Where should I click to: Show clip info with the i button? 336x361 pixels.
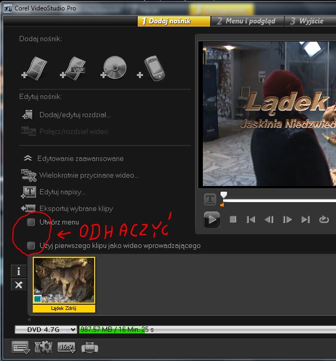(x=19, y=271)
